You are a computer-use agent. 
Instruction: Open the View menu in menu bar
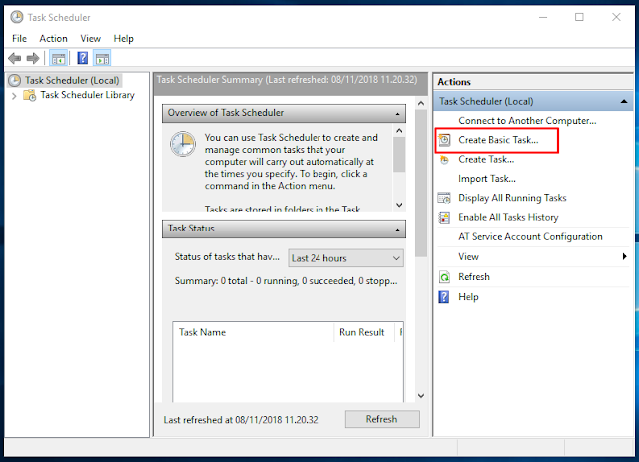click(x=90, y=39)
